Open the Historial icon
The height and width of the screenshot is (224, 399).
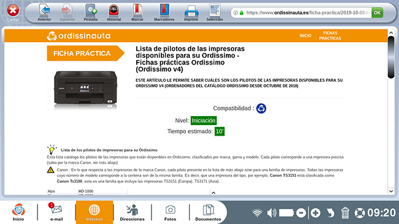pos(114,12)
